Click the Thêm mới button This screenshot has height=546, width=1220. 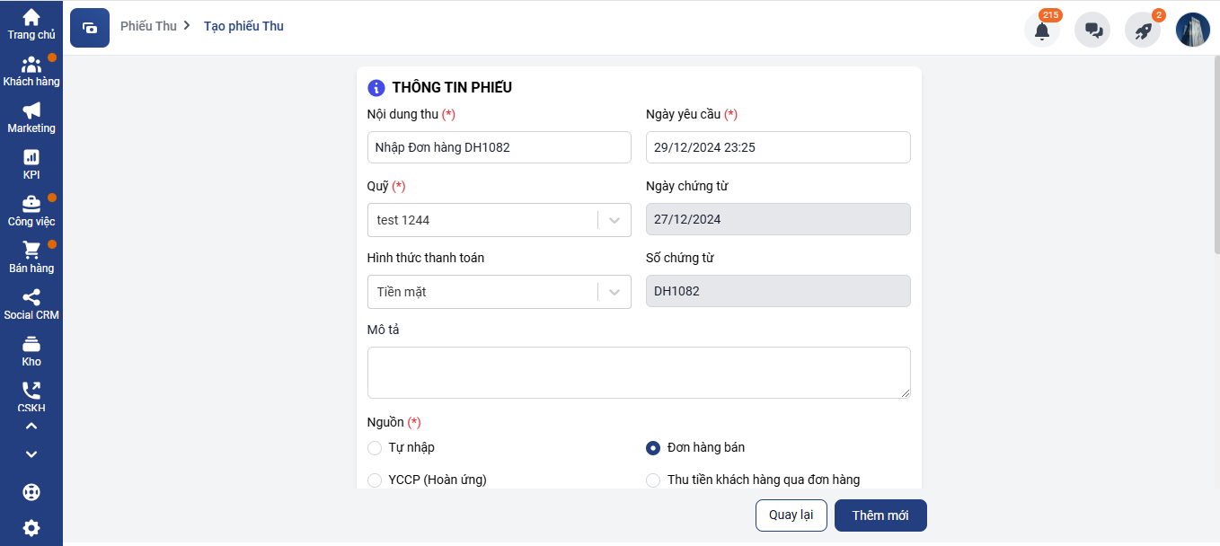(x=880, y=515)
